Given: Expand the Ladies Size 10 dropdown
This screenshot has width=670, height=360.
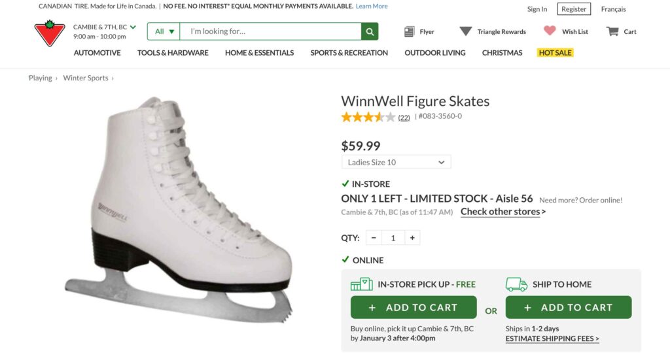Looking at the screenshot, I should click(396, 162).
